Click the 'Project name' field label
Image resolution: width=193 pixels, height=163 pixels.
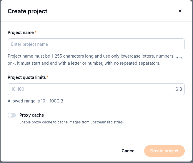[x=21, y=32]
